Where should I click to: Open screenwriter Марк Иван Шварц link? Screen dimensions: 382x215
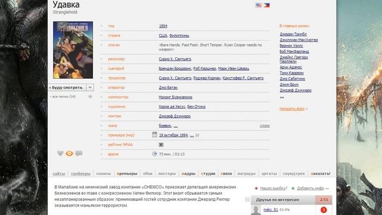pos(233,69)
